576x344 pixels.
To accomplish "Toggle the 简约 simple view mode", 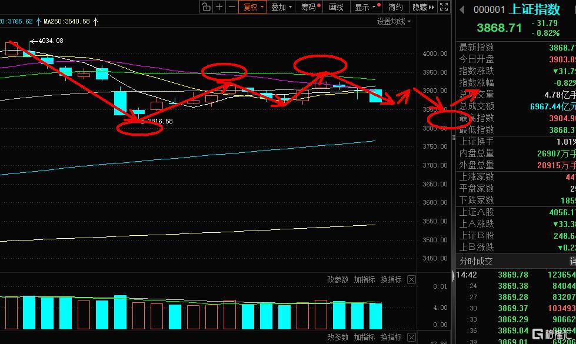I will [396, 7].
